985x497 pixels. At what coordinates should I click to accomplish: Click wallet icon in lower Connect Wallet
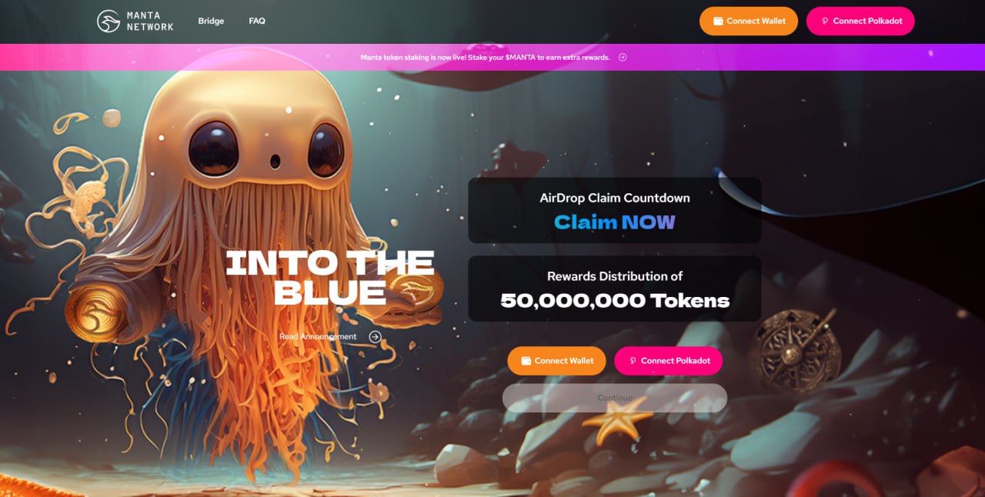coord(526,361)
